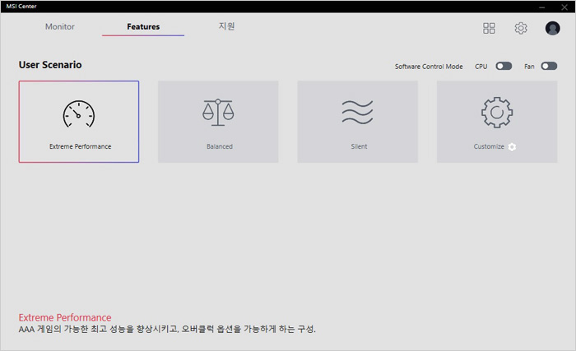Viewport: 576px width, 351px height.
Task: Click the red Extreme Performance description title
Action: coord(65,317)
